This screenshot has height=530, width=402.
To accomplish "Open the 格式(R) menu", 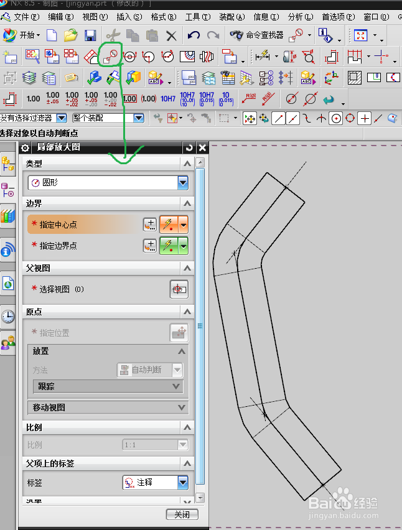I will coord(164,17).
